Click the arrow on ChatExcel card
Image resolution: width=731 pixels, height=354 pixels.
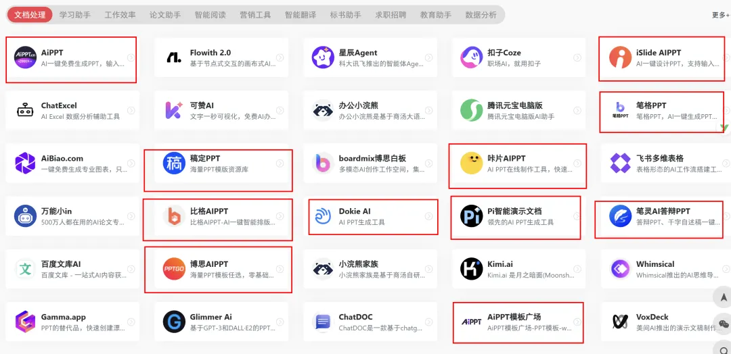tap(131, 111)
